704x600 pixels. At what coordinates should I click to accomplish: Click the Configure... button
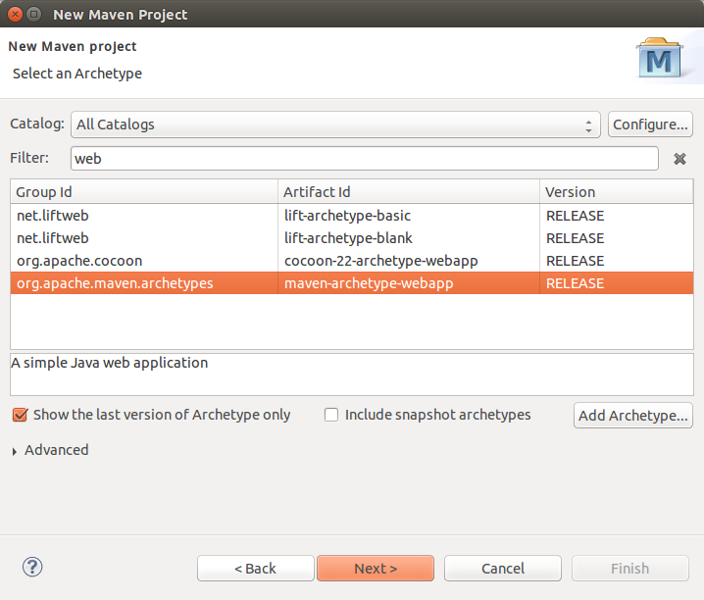pos(650,125)
